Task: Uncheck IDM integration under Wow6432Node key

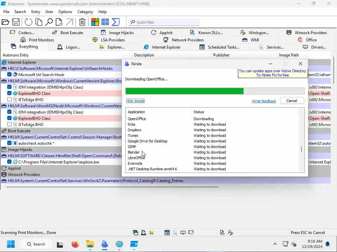Action: pos(9,112)
